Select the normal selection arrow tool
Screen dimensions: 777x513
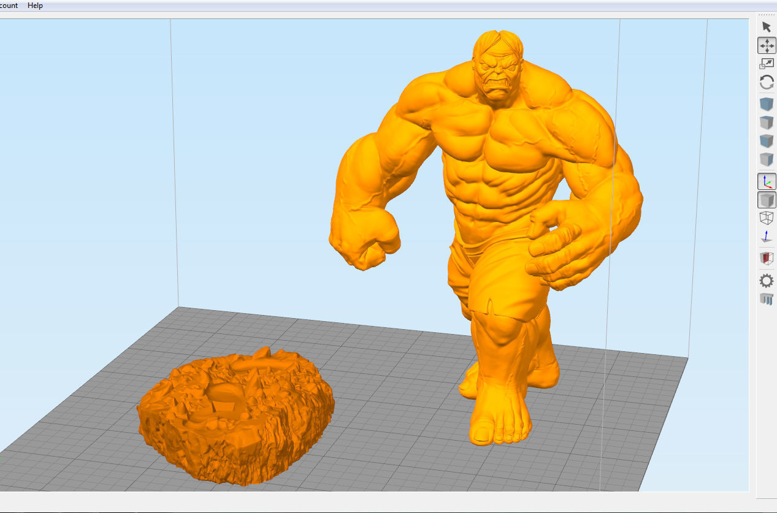(x=767, y=27)
